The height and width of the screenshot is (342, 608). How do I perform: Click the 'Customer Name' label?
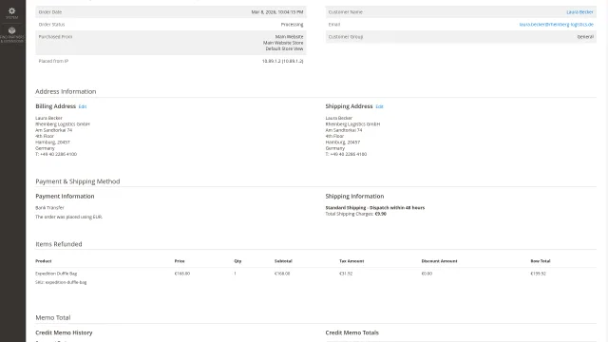(345, 12)
